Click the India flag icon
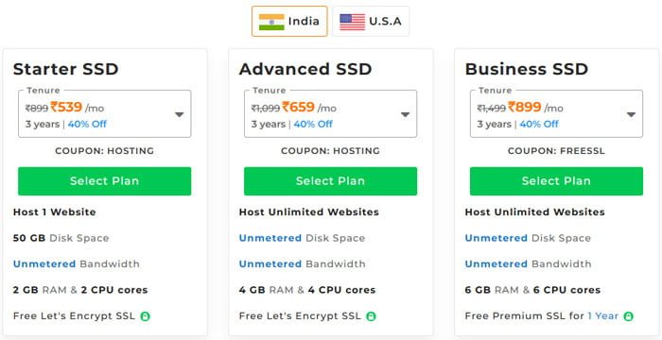This screenshot has width=662, height=340. (271, 22)
